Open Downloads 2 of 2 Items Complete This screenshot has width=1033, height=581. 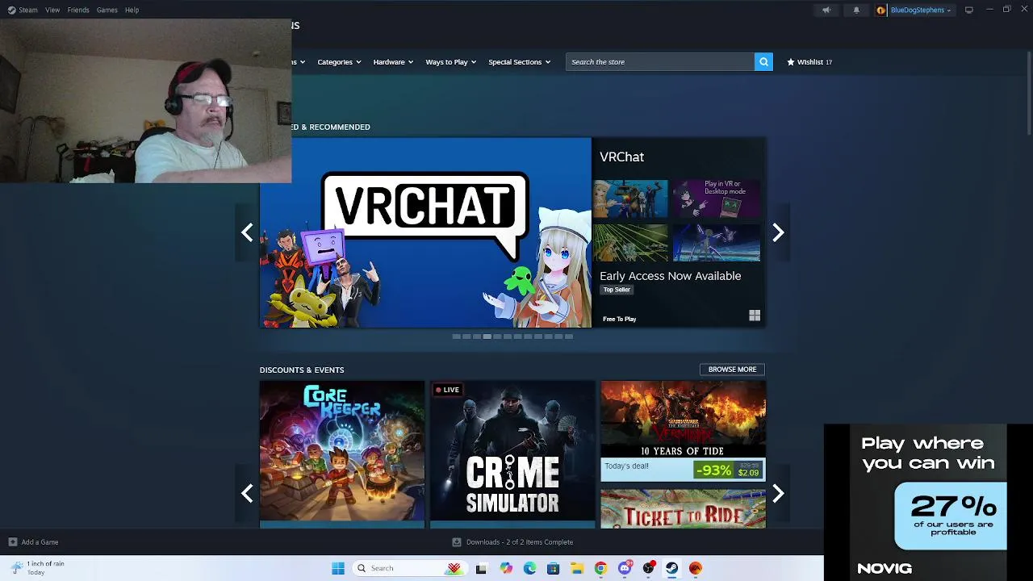pyautogui.click(x=520, y=542)
